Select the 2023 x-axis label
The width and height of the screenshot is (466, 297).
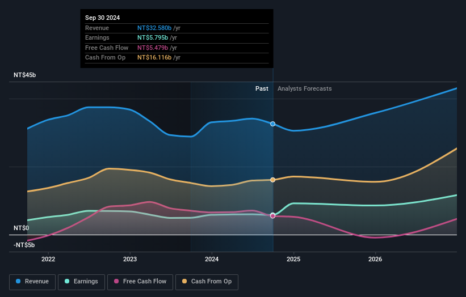point(130,259)
